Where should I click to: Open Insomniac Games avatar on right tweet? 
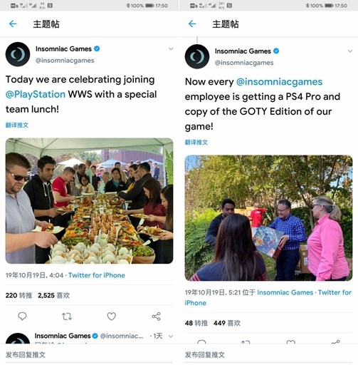click(197, 56)
